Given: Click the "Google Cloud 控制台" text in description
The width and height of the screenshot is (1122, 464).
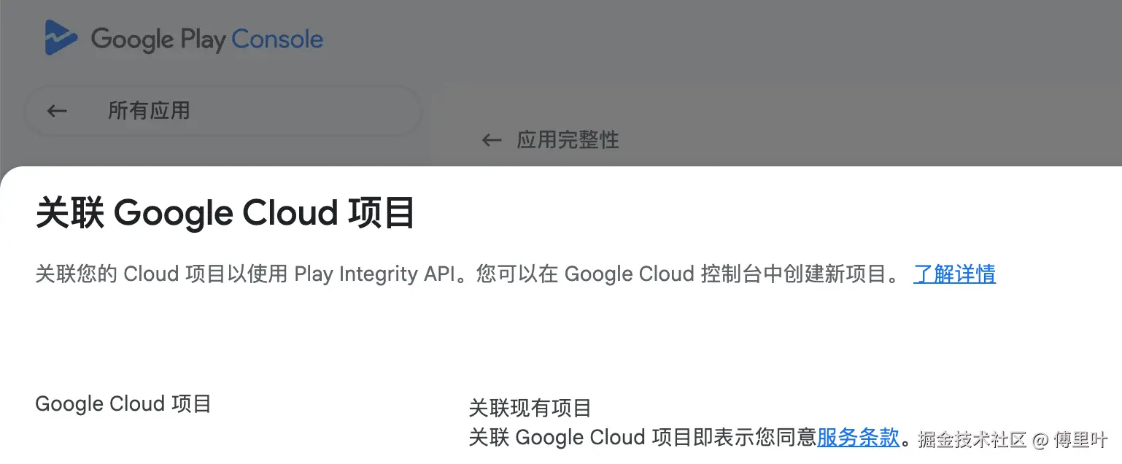Looking at the screenshot, I should click(x=660, y=274).
